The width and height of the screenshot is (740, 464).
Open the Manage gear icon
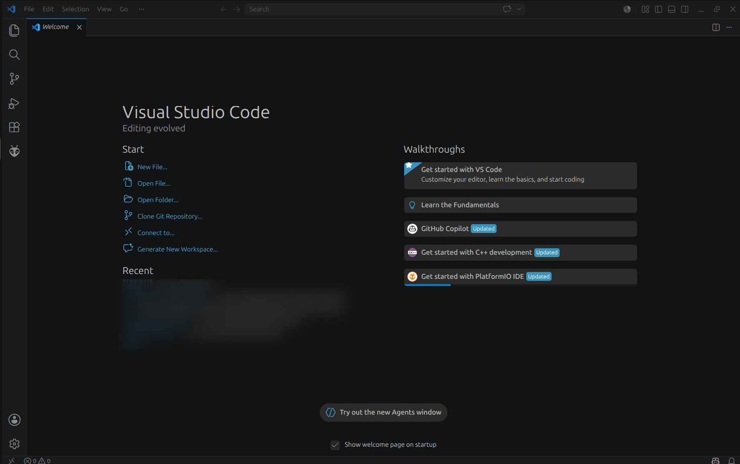click(14, 444)
